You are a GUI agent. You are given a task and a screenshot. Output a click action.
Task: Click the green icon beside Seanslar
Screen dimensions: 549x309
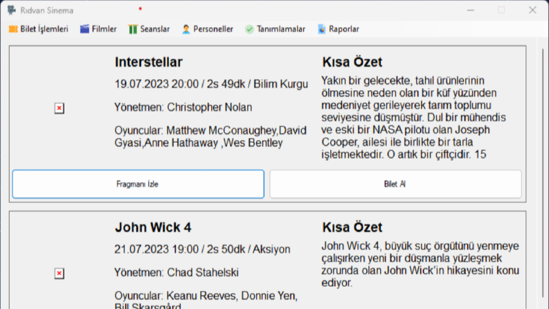coord(133,29)
